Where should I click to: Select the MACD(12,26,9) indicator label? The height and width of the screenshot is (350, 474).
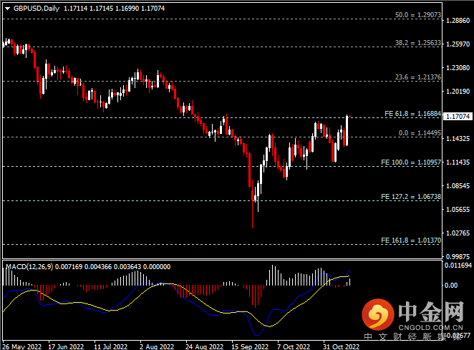[x=29, y=266]
